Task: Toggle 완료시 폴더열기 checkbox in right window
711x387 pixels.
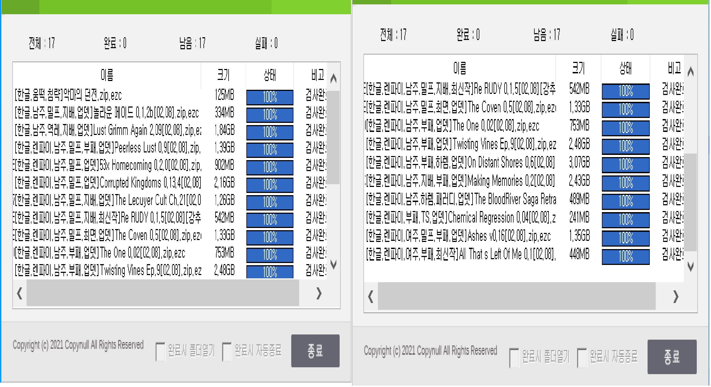Action: pyautogui.click(x=514, y=358)
